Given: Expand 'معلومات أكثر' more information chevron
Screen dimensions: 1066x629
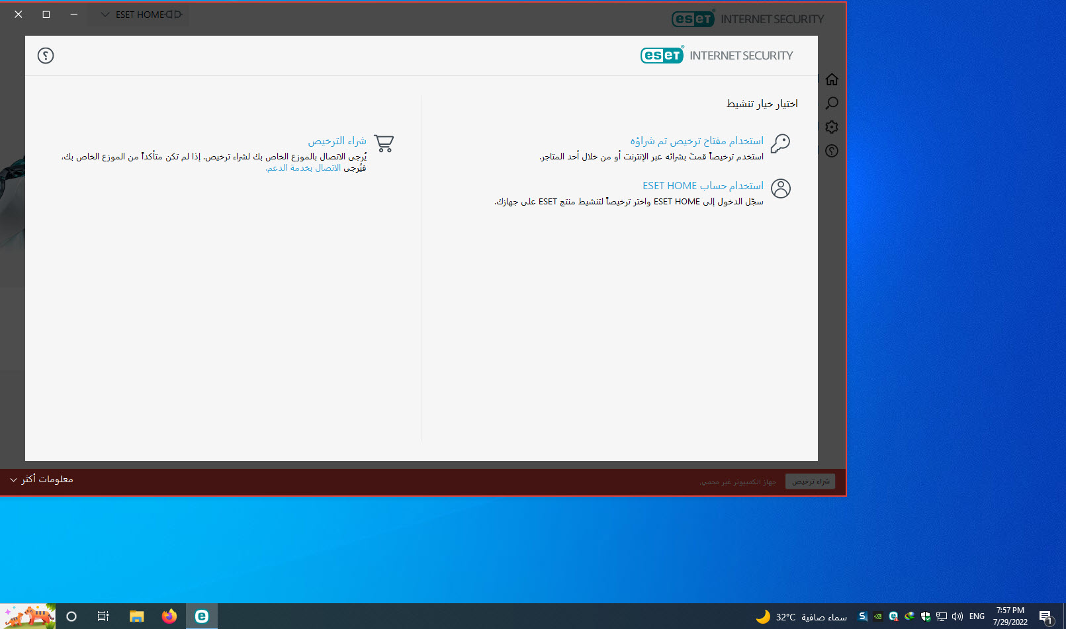Looking at the screenshot, I should 13,480.
